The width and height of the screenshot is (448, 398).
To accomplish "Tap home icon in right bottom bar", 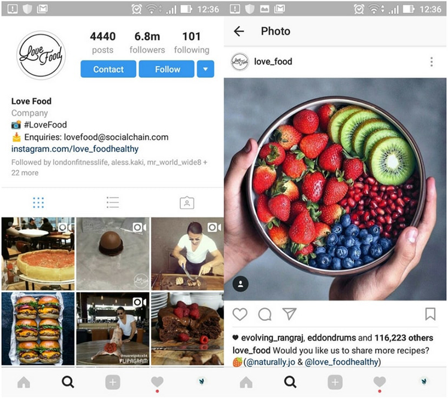I will pyautogui.click(x=246, y=382).
